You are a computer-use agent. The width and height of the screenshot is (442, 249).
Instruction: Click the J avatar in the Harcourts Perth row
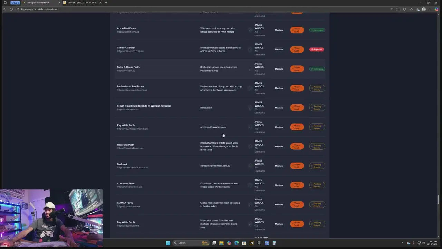(250, 146)
